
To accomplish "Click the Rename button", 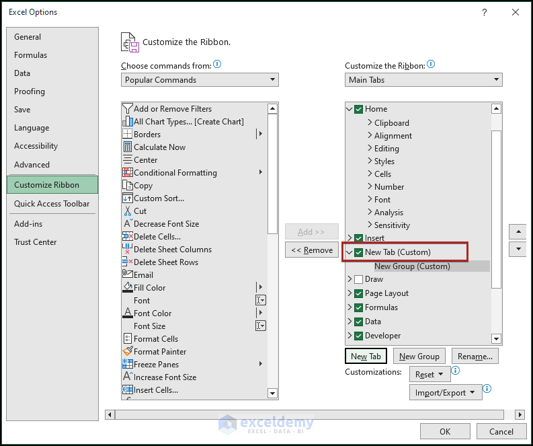I will 475,356.
